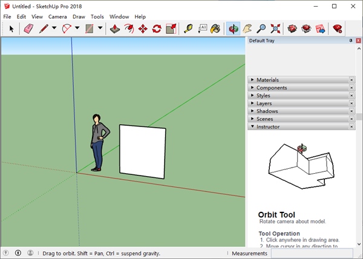
Task: Close the Scenes panel
Action: tap(352, 119)
